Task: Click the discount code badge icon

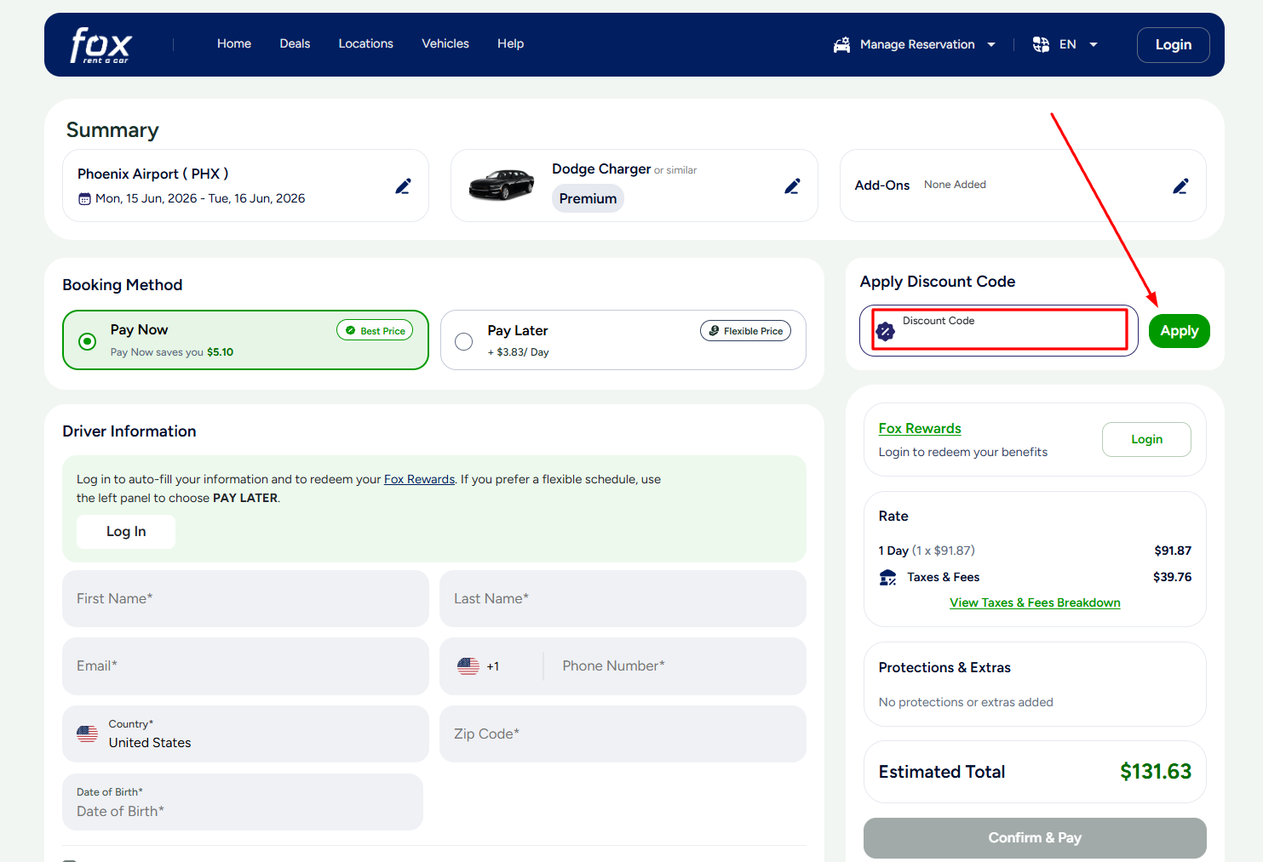Action: [886, 331]
